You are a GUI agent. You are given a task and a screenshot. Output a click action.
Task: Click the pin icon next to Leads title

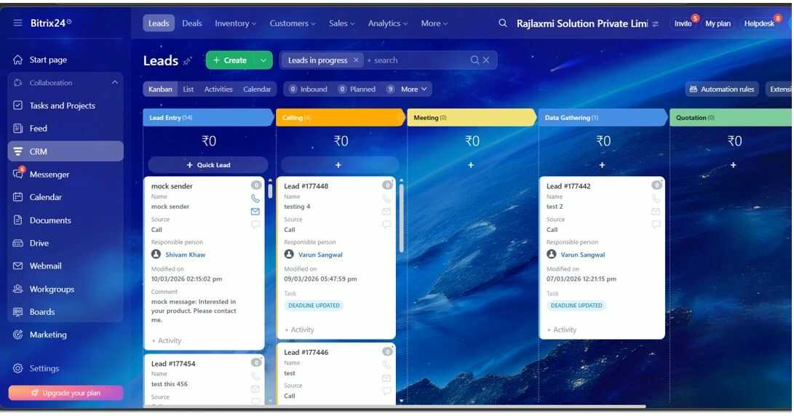point(188,61)
